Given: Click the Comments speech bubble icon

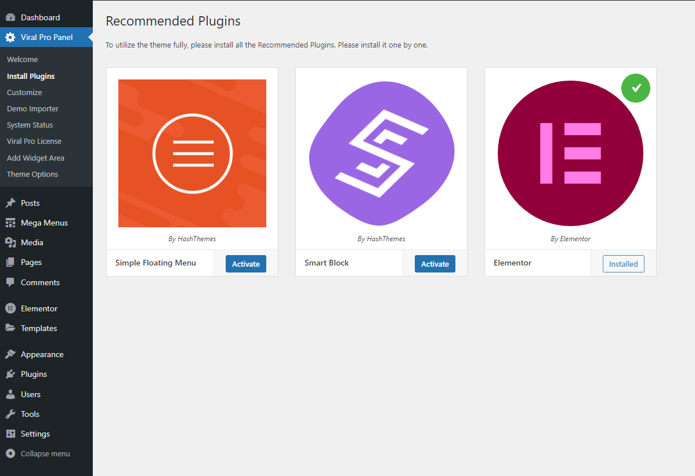Looking at the screenshot, I should click(10, 282).
